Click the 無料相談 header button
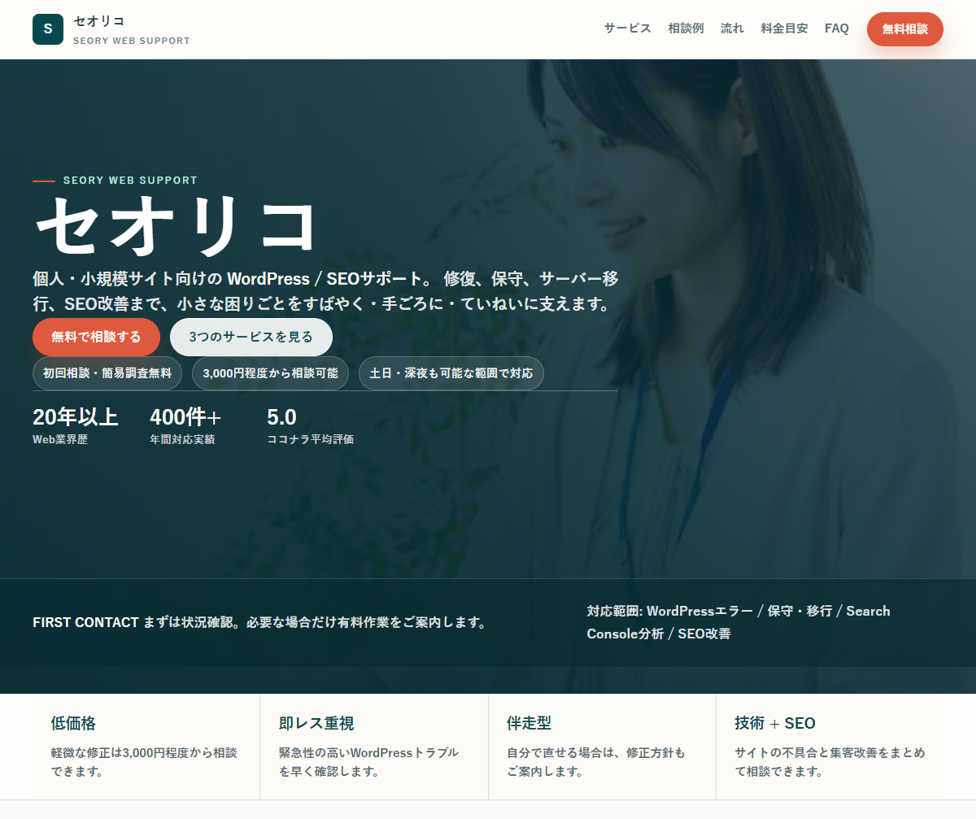976x819 pixels. point(904,29)
